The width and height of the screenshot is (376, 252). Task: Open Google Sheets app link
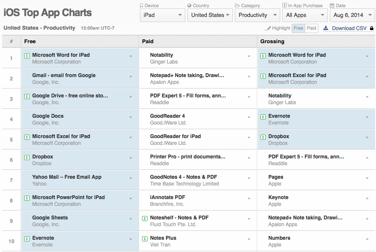[x=50, y=218]
